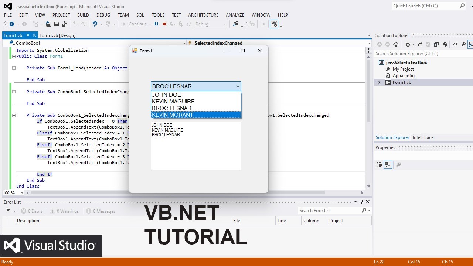Screen dimensions: 473x266
Task: Click the Find in Files toolbar icon
Action: 235,24
